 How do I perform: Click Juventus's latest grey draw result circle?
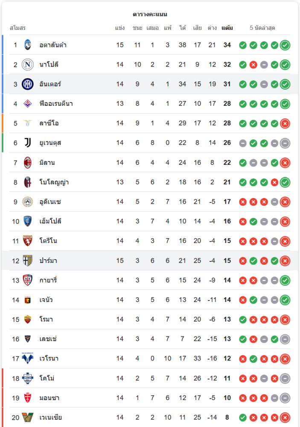(285, 143)
